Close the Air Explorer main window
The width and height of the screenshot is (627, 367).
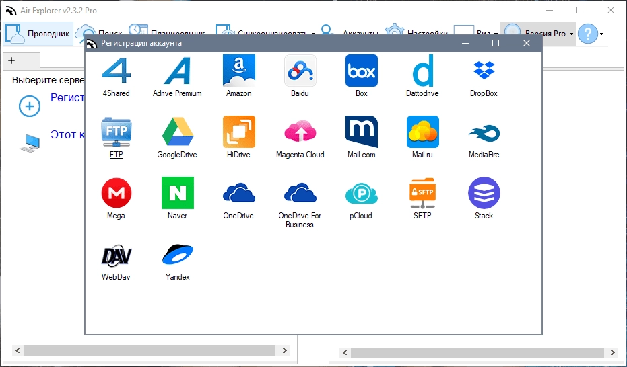coord(611,10)
